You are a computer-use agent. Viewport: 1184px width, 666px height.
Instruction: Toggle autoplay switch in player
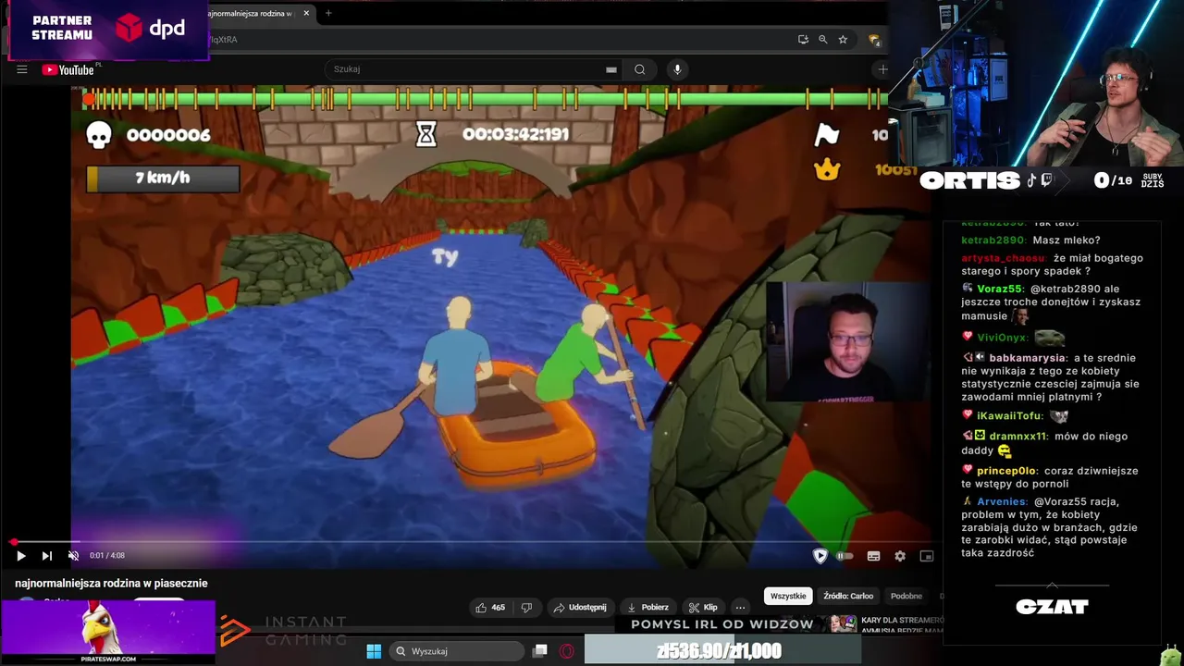click(x=845, y=556)
